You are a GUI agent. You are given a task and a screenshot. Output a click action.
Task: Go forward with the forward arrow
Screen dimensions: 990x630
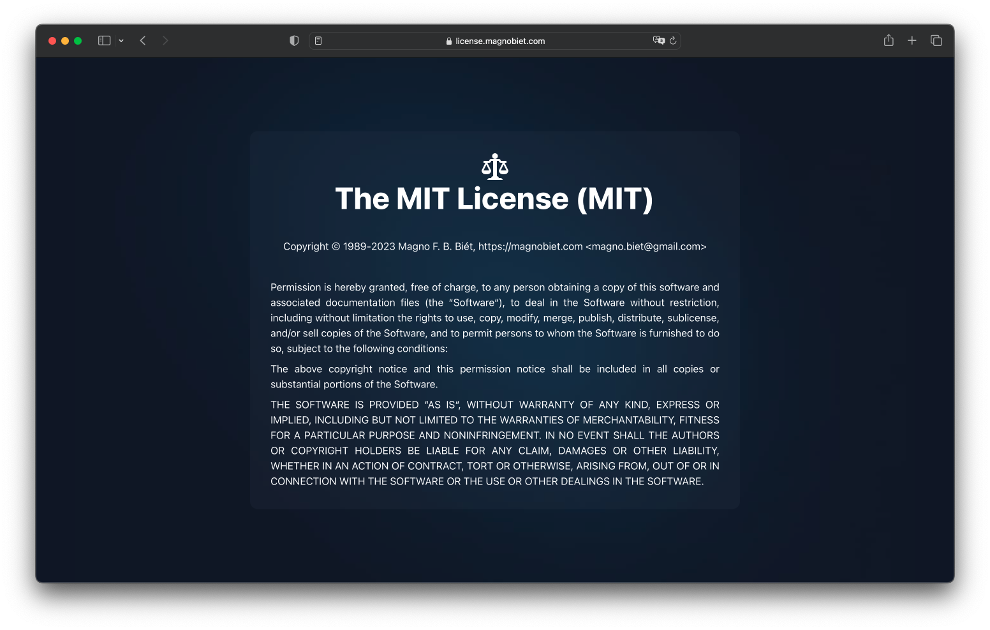click(165, 41)
